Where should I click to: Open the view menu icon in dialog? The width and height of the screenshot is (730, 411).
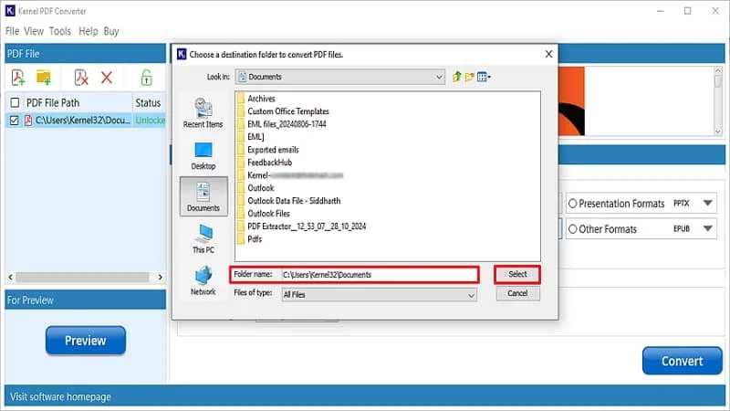point(484,77)
